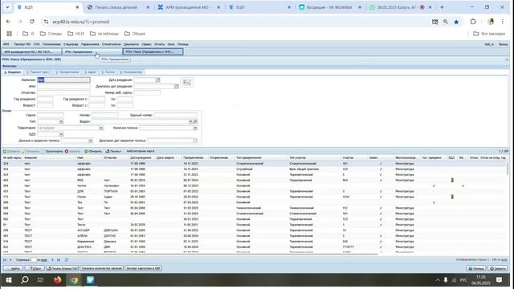Switch to the Пользователь filter tab

(131, 72)
